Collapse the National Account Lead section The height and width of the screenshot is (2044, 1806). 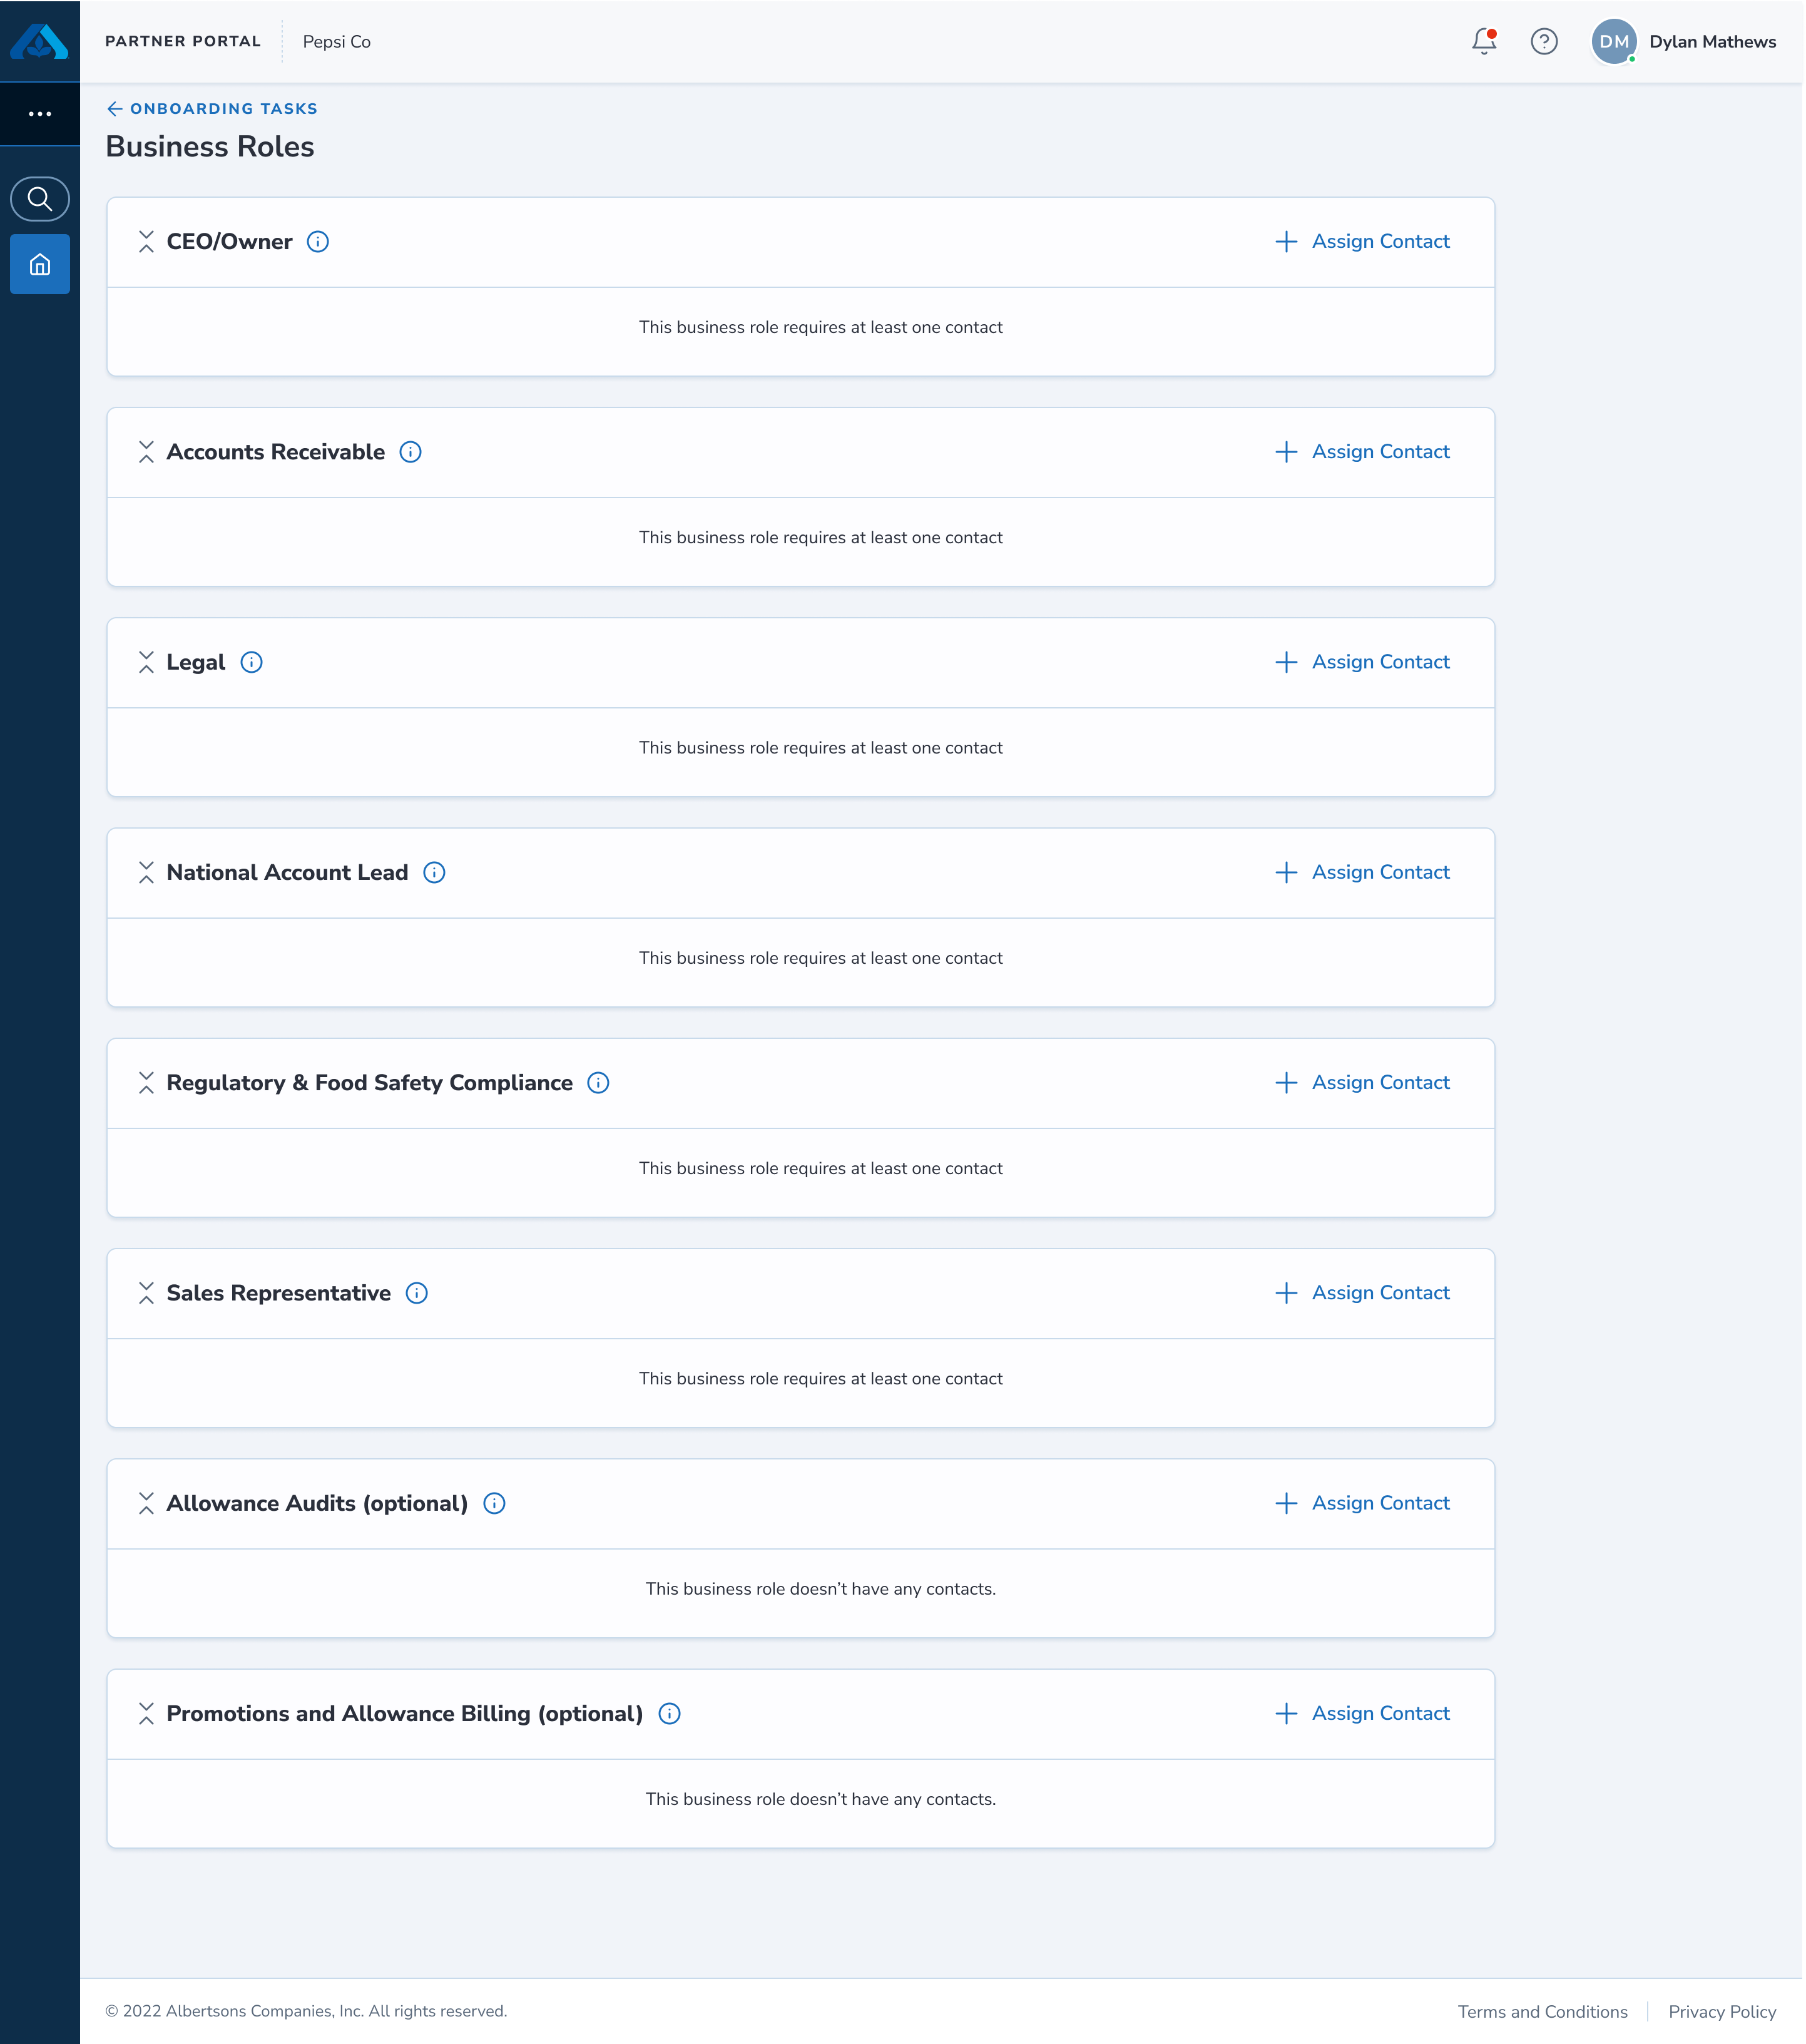[x=146, y=873]
